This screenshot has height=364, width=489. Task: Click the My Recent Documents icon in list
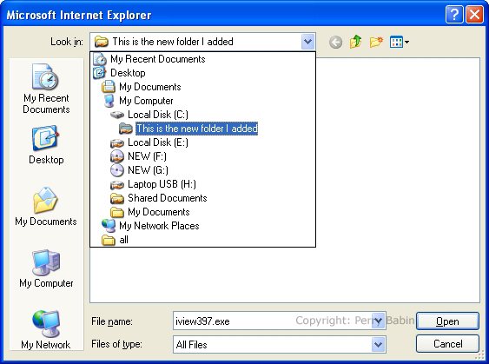coord(100,59)
